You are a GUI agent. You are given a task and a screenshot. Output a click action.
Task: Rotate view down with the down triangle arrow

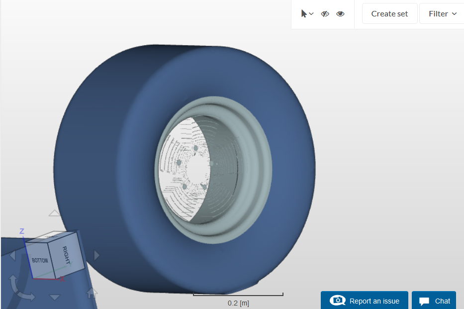55,297
